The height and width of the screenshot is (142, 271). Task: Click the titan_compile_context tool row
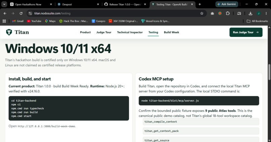201,122
